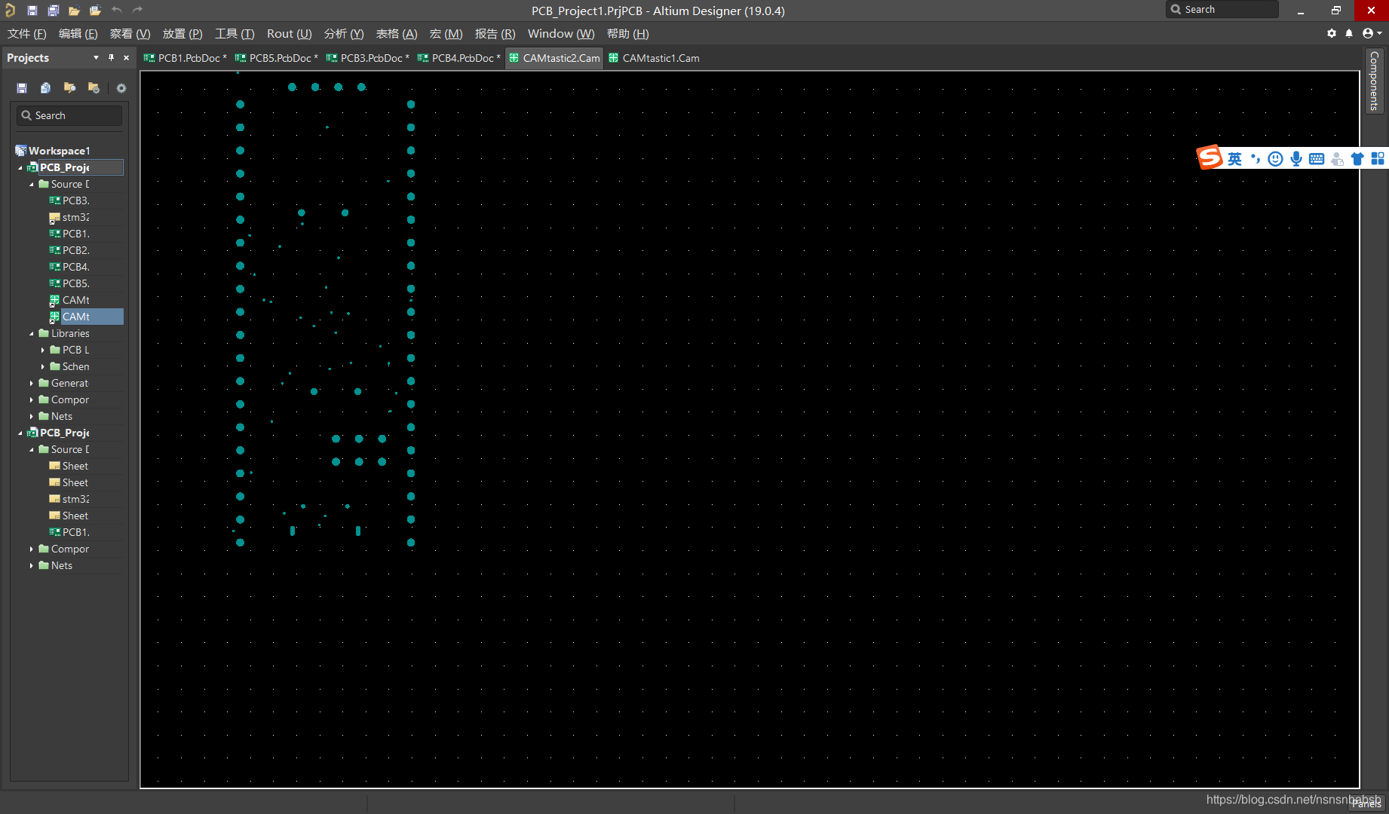Click the folder with magnifier icon in the Projects panel
Screen dimensions: 1389x814
(x=69, y=88)
